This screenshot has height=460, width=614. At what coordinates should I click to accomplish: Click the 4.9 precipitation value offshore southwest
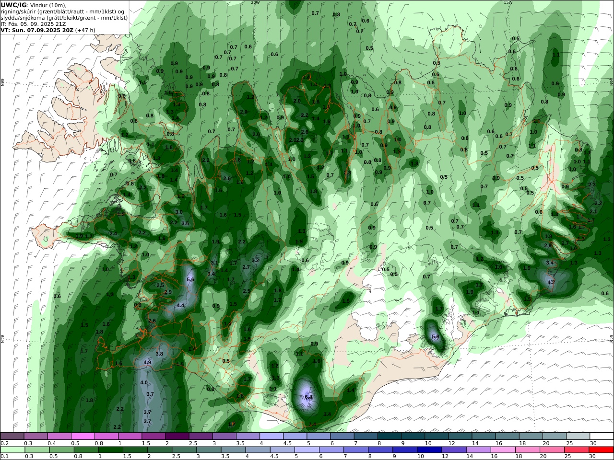click(147, 363)
